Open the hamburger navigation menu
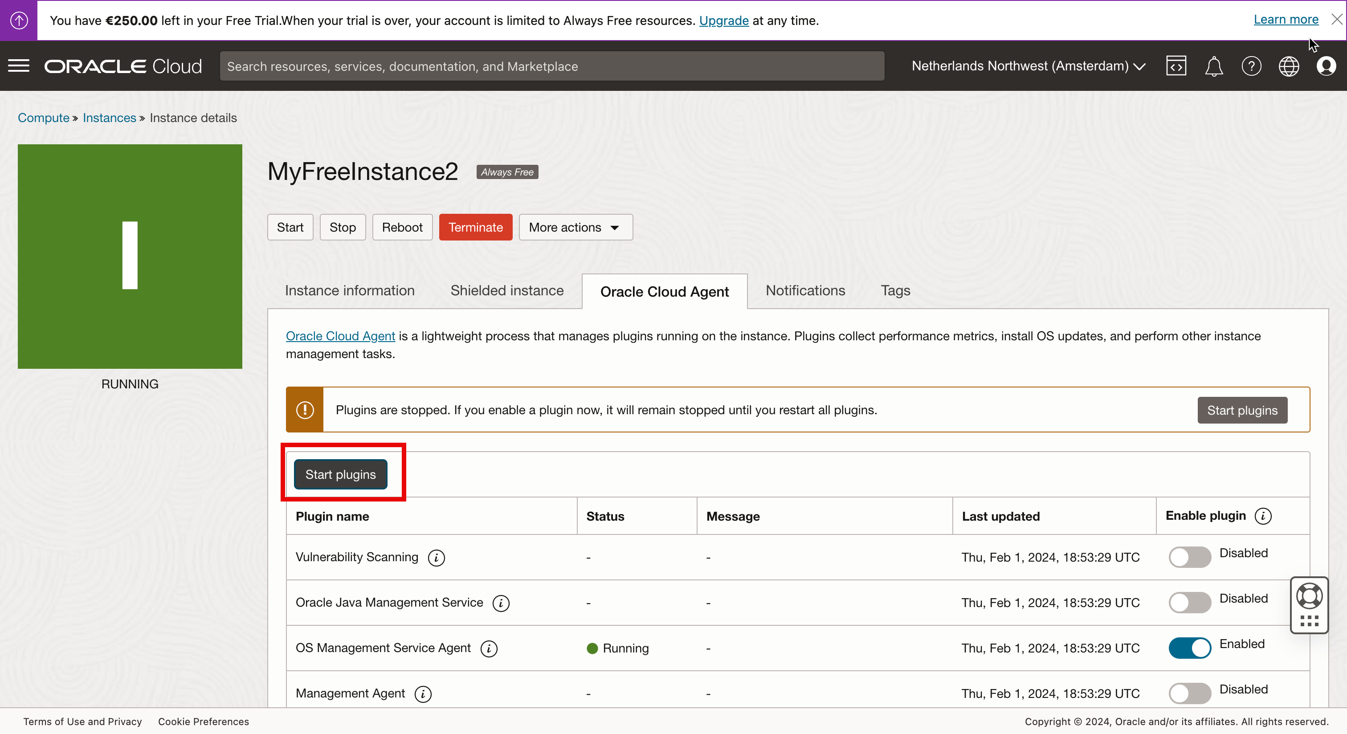Image resolution: width=1347 pixels, height=734 pixels. click(x=19, y=66)
